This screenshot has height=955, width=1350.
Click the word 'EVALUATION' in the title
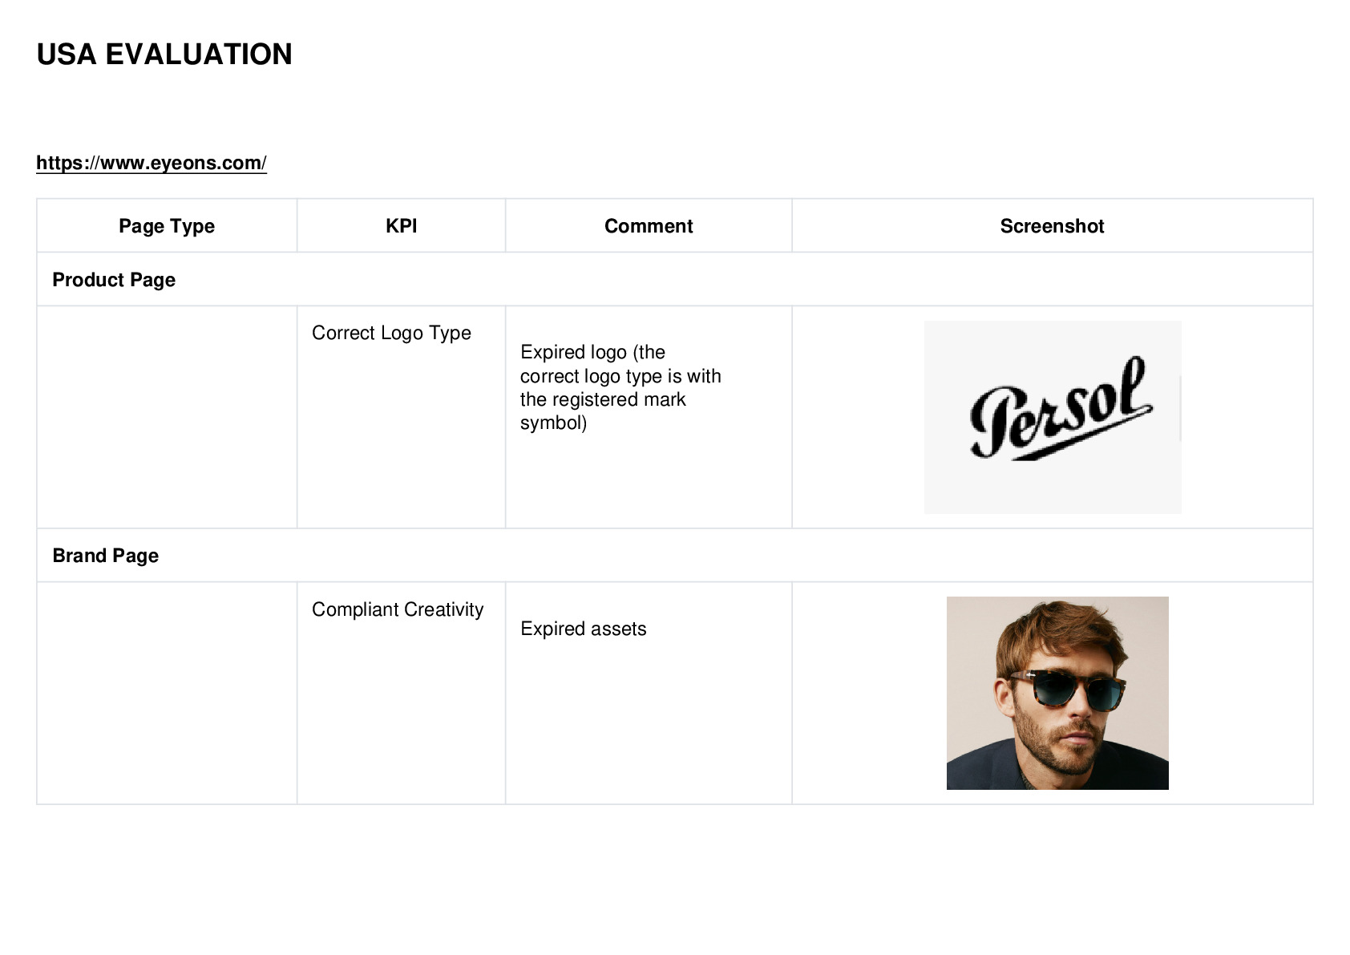(199, 55)
